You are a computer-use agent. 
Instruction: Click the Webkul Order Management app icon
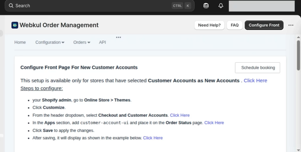coord(15,25)
